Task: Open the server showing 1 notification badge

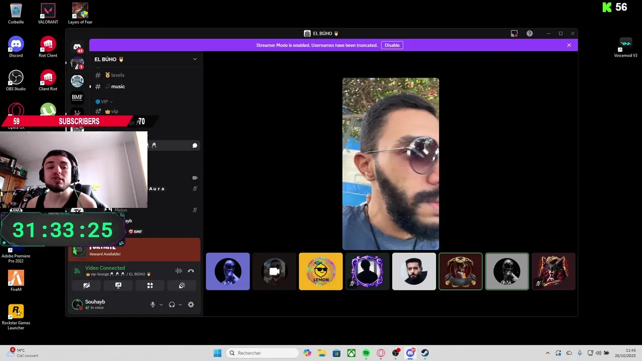Action: click(77, 64)
